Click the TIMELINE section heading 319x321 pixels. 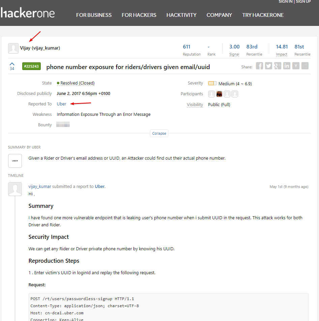[x=16, y=175]
